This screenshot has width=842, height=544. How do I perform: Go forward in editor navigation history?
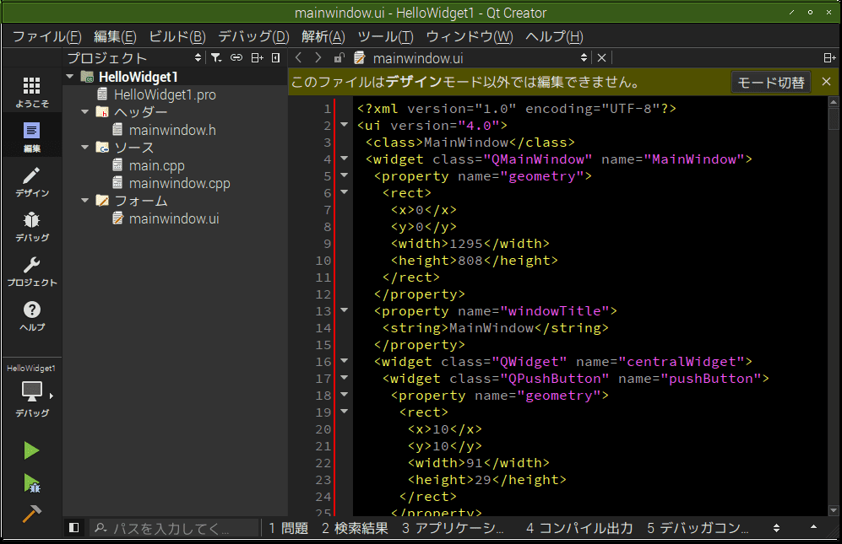[318, 58]
